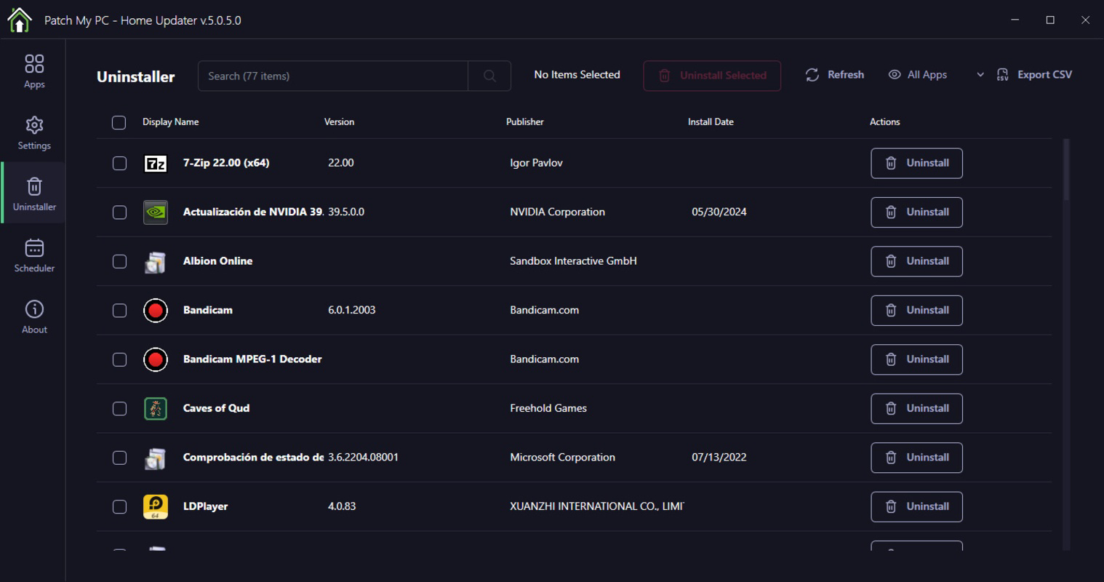
Task: Uninstall Comprobación de estado app
Action: (916, 458)
